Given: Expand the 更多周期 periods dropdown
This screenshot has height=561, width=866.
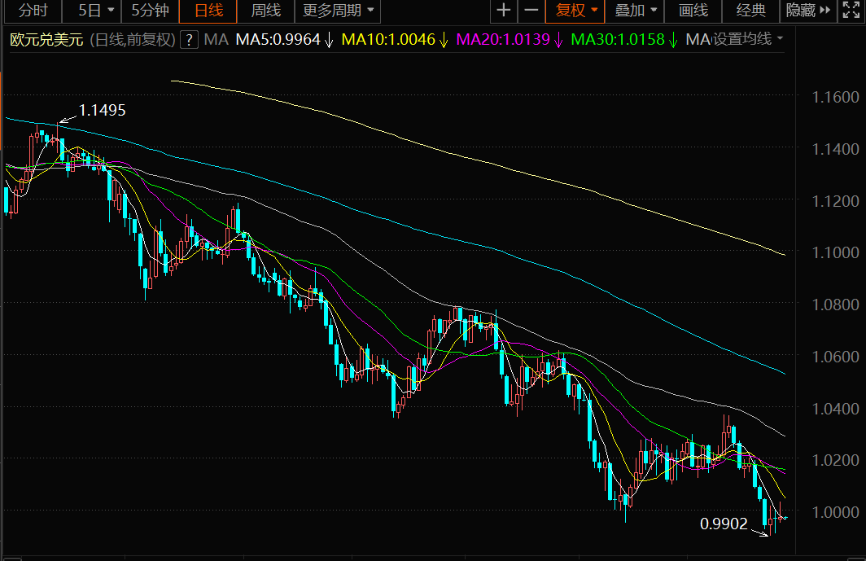Looking at the screenshot, I should 338,11.
